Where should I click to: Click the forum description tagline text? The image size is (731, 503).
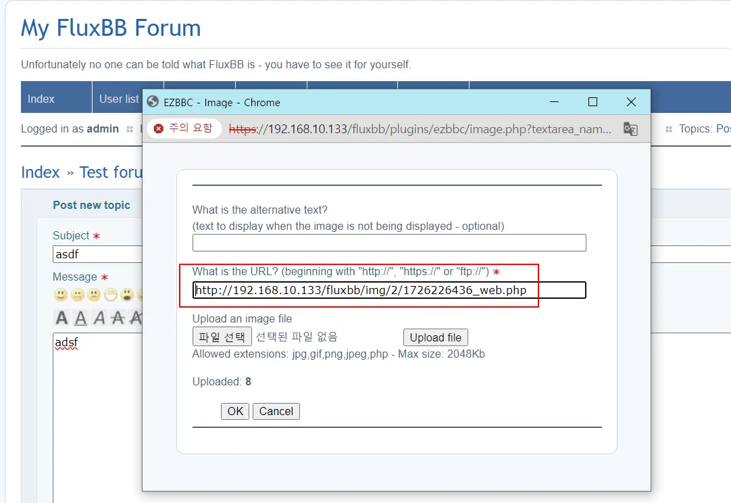click(216, 64)
